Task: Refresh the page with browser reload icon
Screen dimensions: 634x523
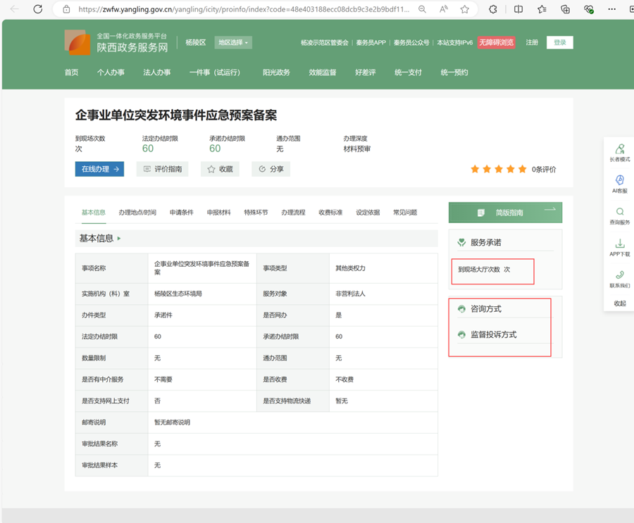Action: click(38, 9)
